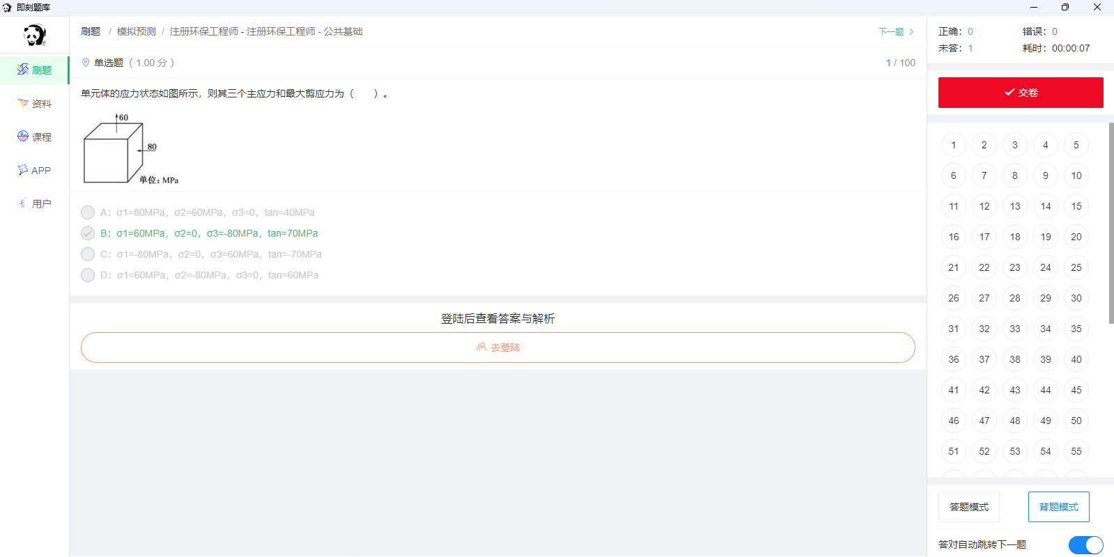Open the APP sidebar icon

tap(23, 170)
